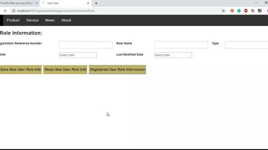Open a new browser tab
This screenshot has width=268, height=150.
tap(96, 3)
